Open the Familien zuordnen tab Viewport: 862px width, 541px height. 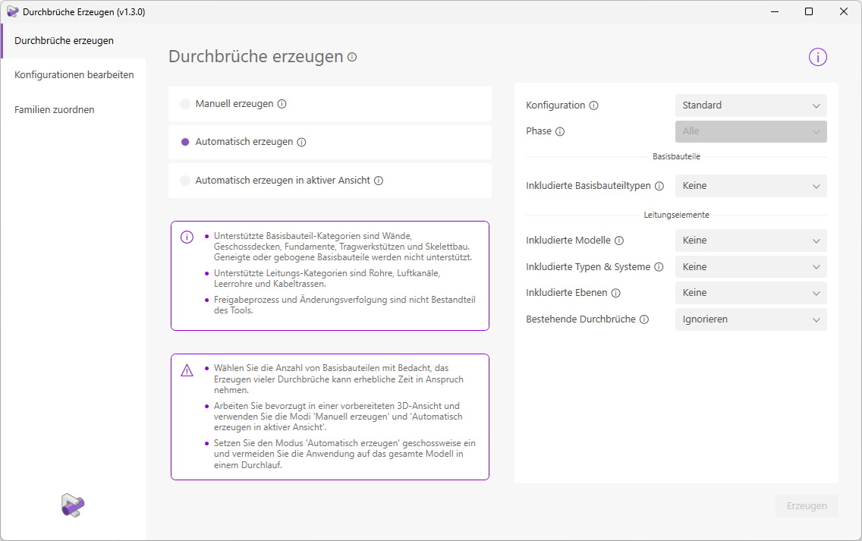coord(55,110)
